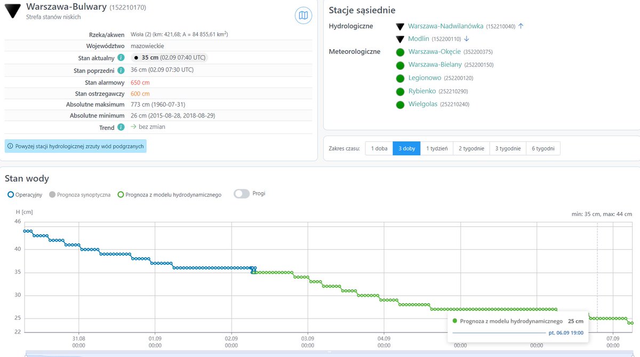Open the map view icon button

tap(303, 15)
